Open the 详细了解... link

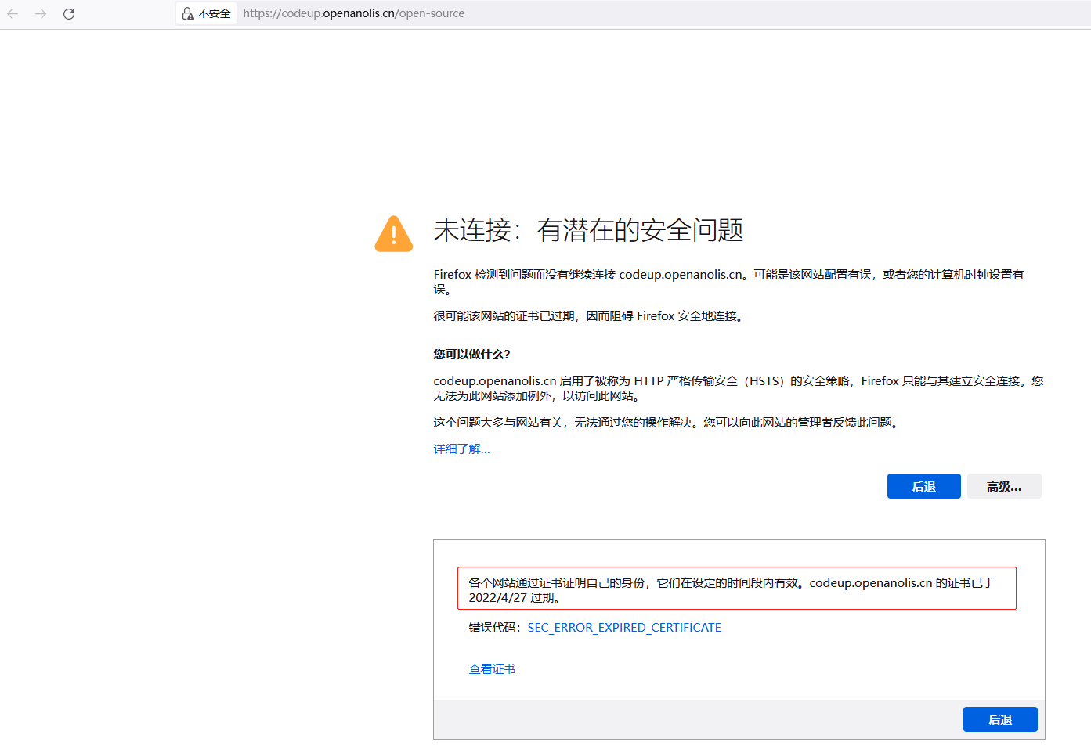[x=461, y=449]
